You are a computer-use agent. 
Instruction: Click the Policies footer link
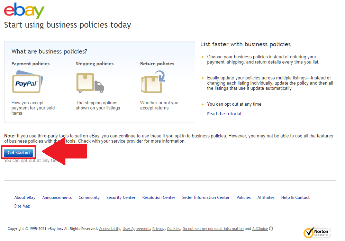(244, 197)
